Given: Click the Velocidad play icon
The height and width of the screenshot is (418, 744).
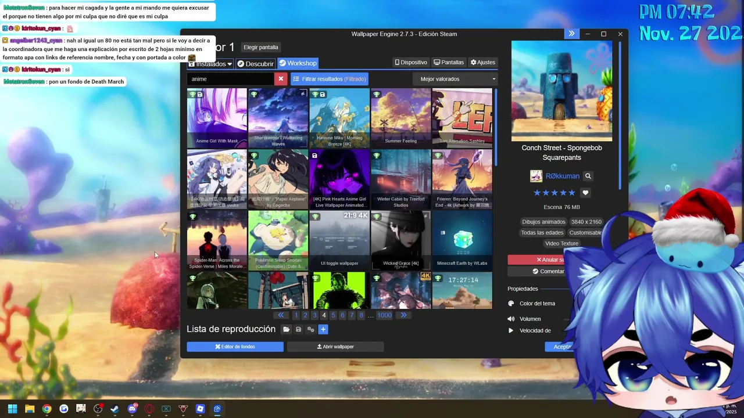Looking at the screenshot, I should (x=511, y=330).
